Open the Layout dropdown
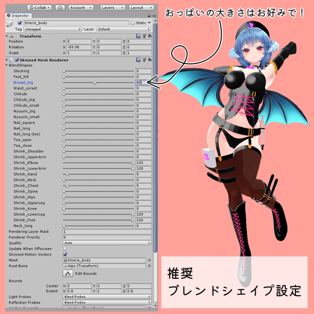 pyautogui.click(x=142, y=8)
